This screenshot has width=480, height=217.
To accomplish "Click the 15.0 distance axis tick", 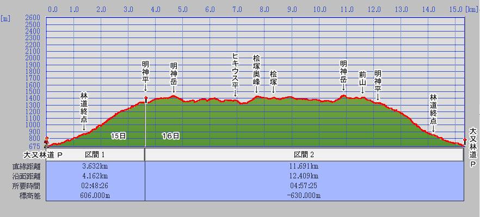I will tap(456, 9).
